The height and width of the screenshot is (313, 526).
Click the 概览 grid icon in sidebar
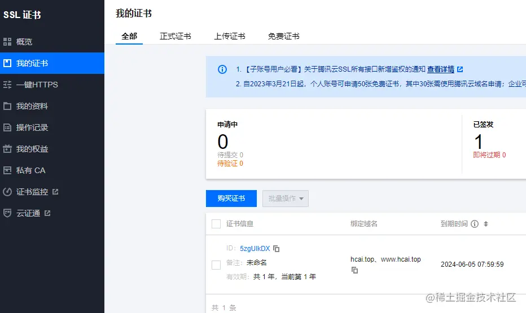7,42
